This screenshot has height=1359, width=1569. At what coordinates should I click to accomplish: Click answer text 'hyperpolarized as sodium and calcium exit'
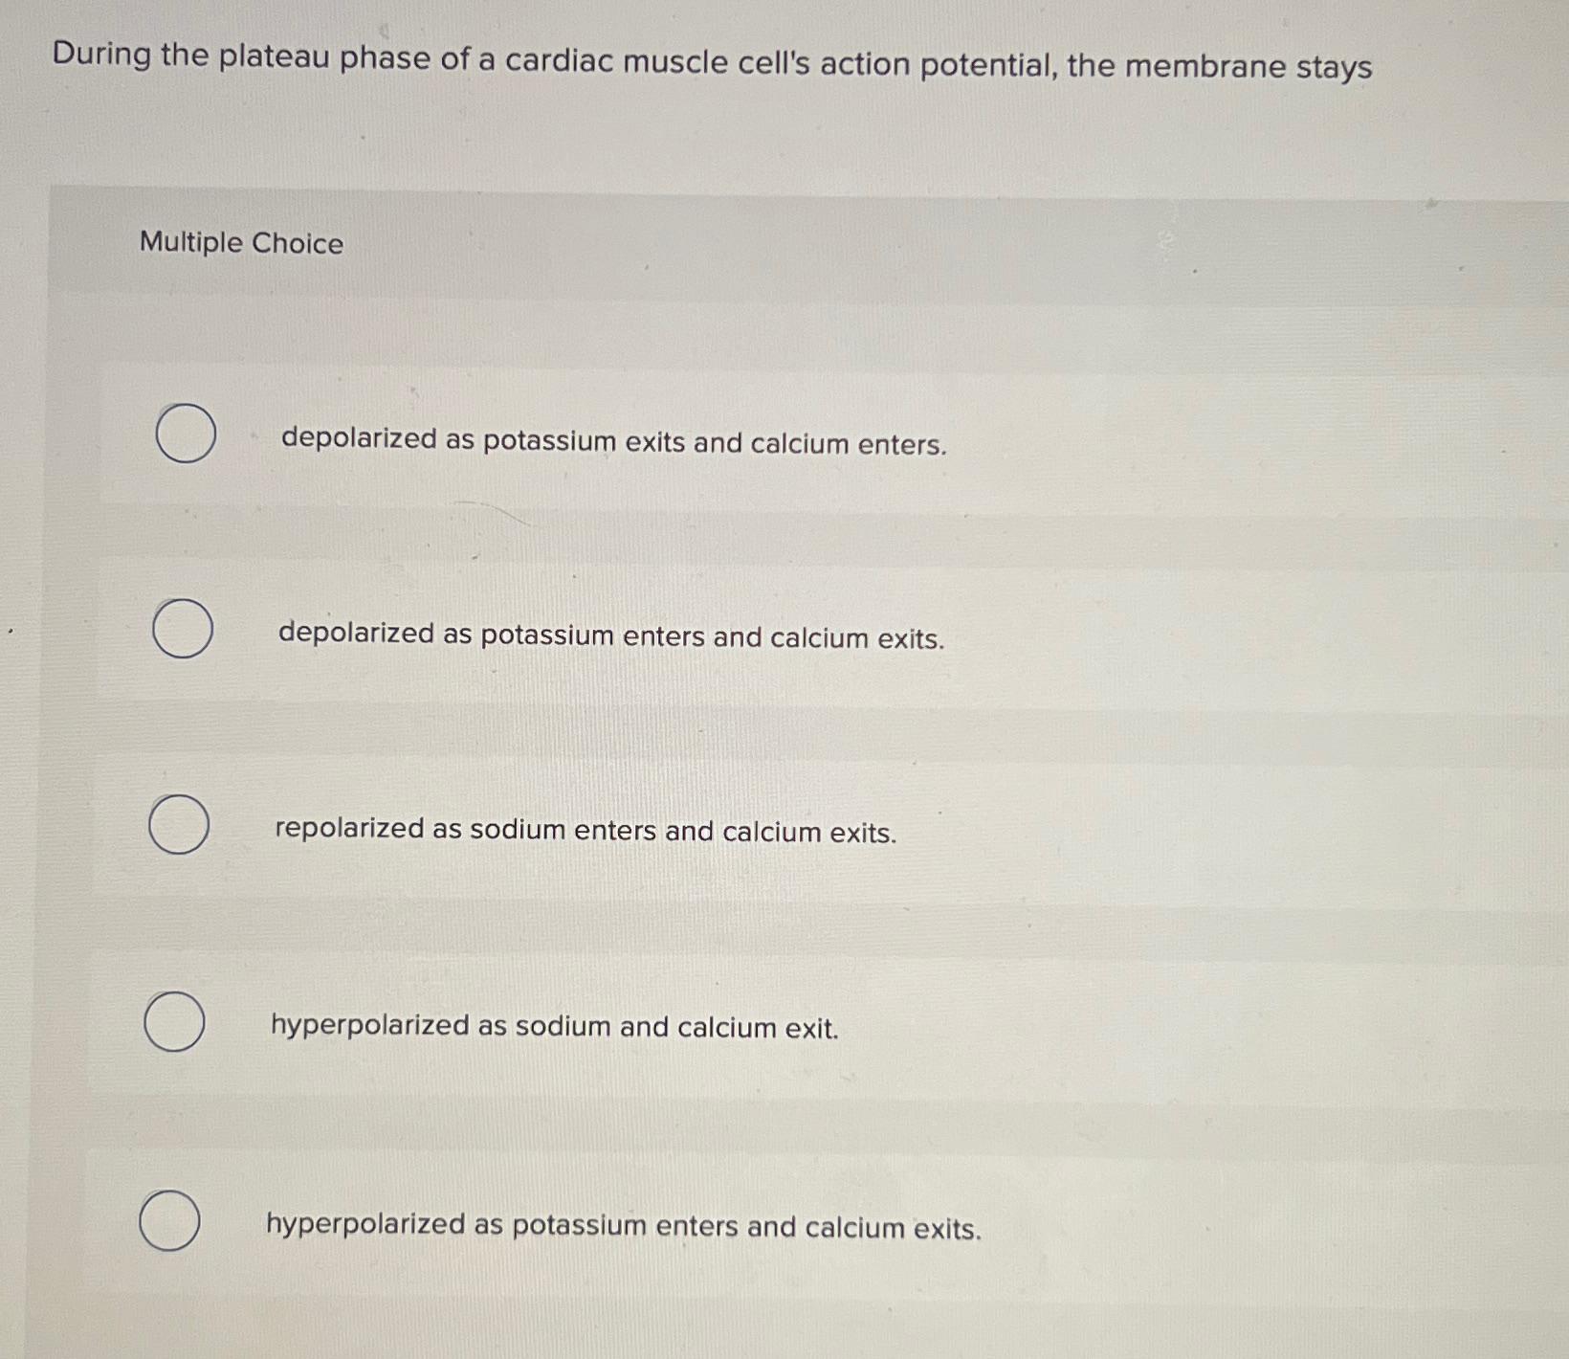(x=554, y=1027)
